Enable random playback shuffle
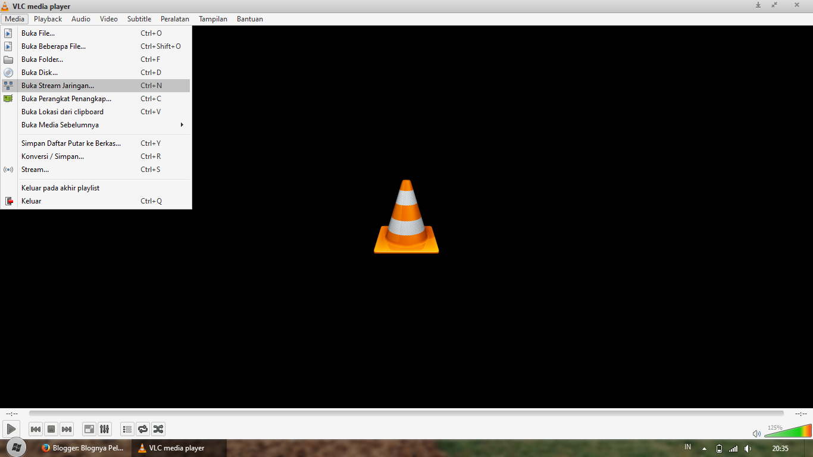Image resolution: width=813 pixels, height=457 pixels. pyautogui.click(x=158, y=428)
